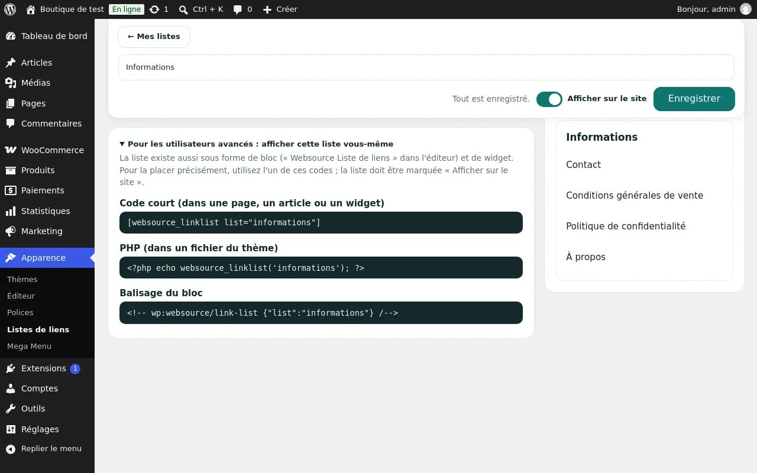Collapse the menu via Replier le menu
The width and height of the screenshot is (757, 473).
[47, 449]
